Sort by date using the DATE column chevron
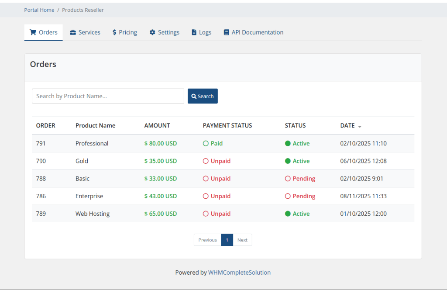This screenshot has height=290, width=447. pyautogui.click(x=359, y=126)
